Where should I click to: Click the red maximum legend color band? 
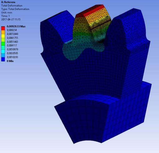click(x=3, y=28)
